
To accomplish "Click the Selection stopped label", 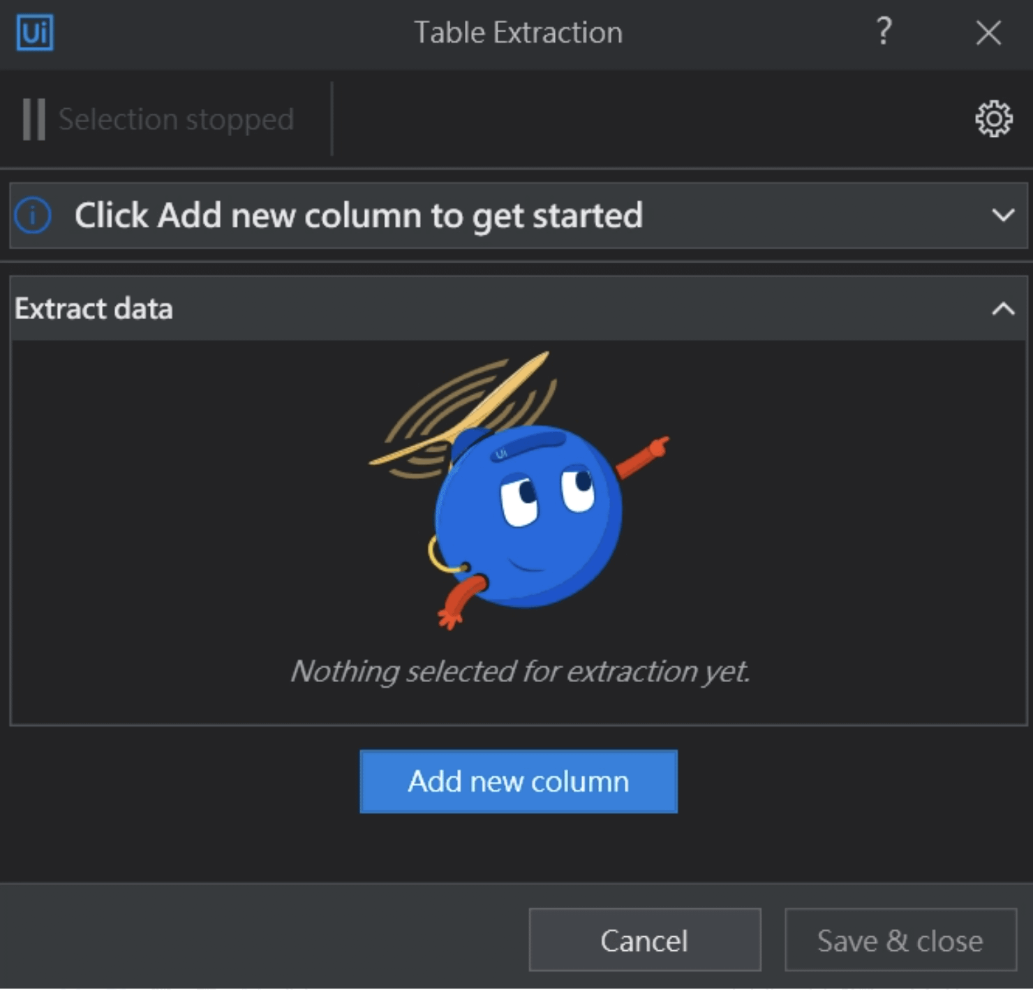I will pos(176,119).
